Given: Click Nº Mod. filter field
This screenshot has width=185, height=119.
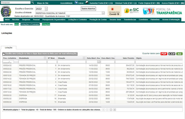Looking at the screenshot, I should [x=52, y=62].
